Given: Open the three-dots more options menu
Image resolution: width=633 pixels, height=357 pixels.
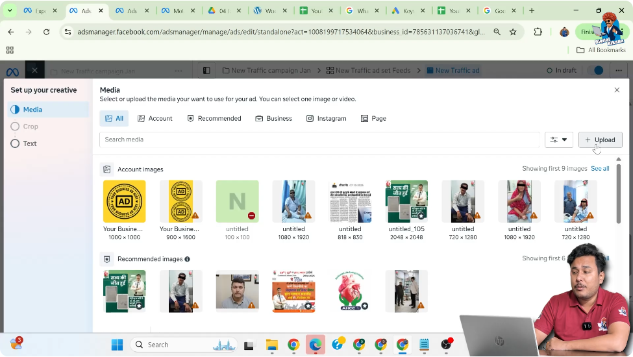Looking at the screenshot, I should (x=619, y=71).
